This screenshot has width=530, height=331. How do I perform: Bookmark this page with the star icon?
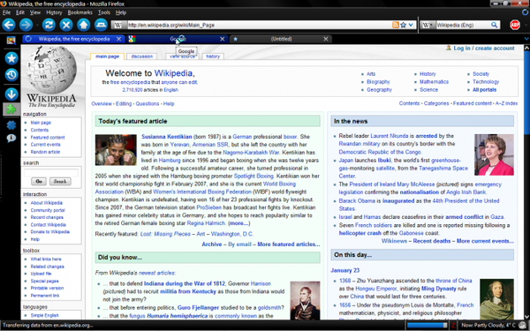[x=404, y=25]
